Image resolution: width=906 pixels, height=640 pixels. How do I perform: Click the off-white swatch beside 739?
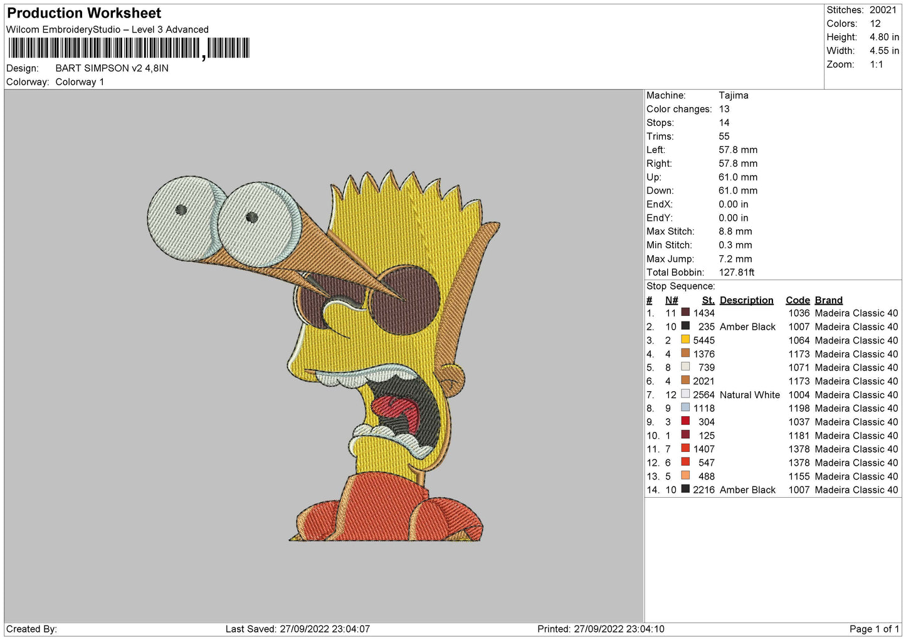click(685, 367)
